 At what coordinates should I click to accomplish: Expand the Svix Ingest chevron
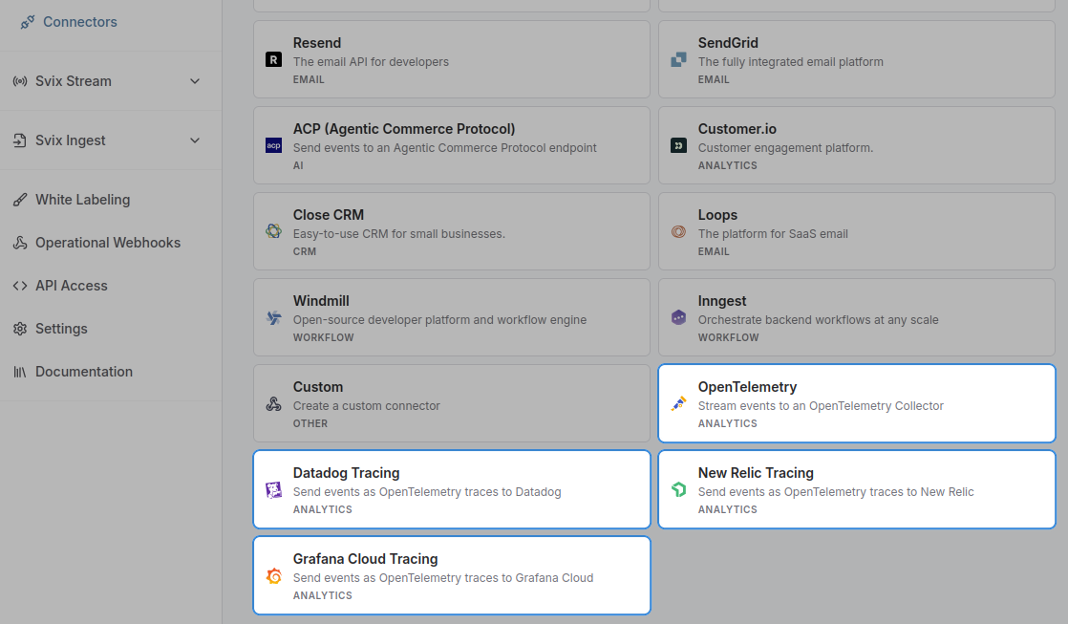point(195,140)
